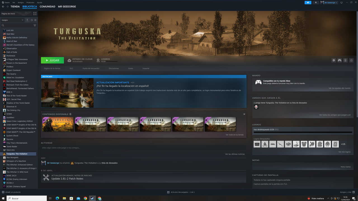Image resolution: width=358 pixels, height=201 pixels.
Task: Open the Mr Geeeorge account dropdown
Action: point(329,3)
